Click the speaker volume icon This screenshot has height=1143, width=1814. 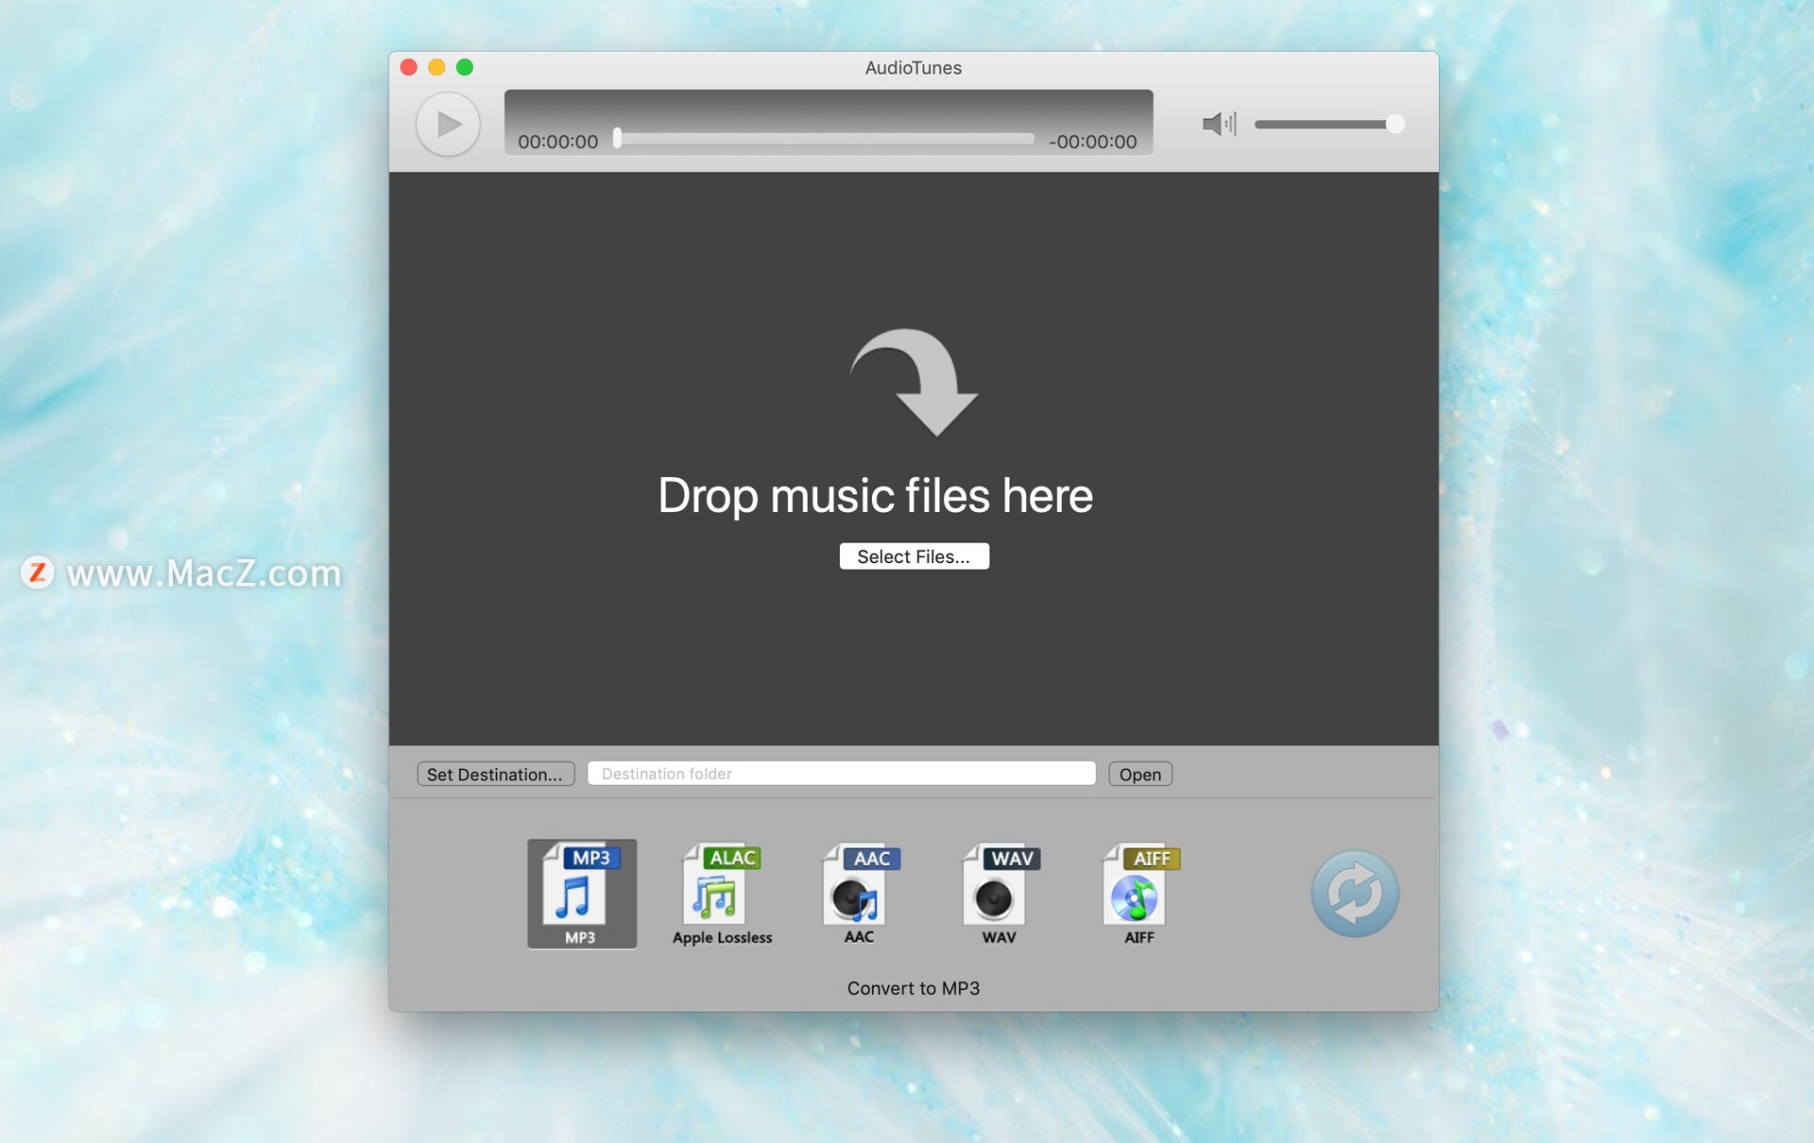coord(1219,124)
